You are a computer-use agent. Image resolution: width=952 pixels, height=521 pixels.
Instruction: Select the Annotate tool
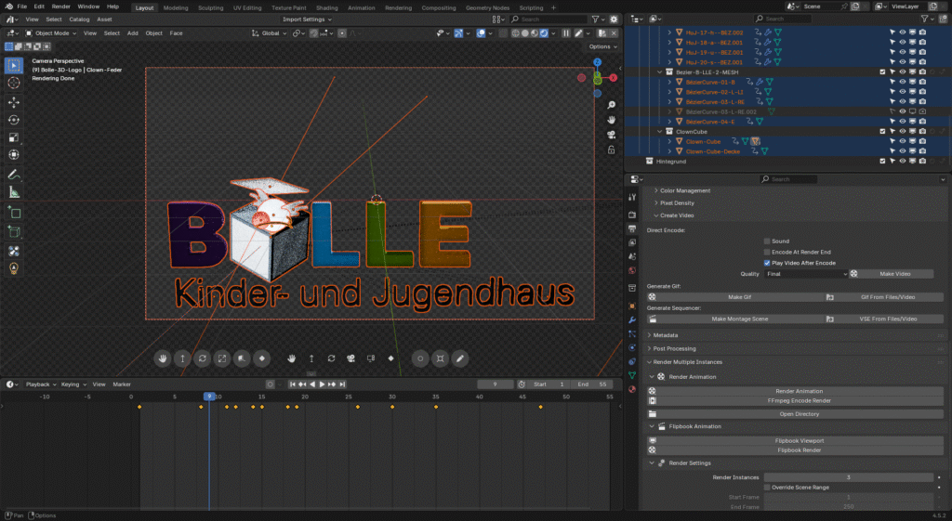(x=14, y=175)
